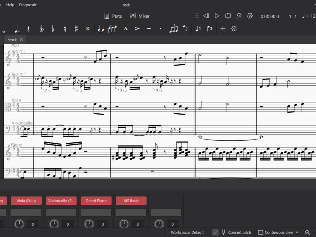Click pan value field under Viola (Solo)
The image size is (316, 237).
pyautogui.click(x=33, y=224)
